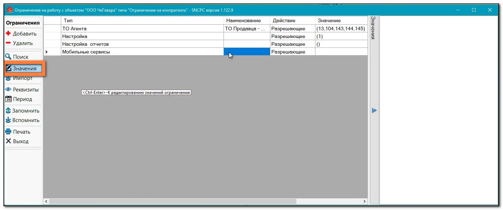Viewport: 503px width, 210px height.
Task: Select the Мобильные сервисы type cell
Action: [x=143, y=52]
